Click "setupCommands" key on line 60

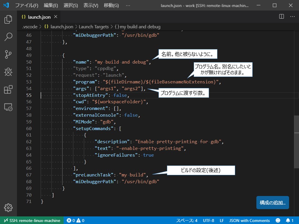(93, 128)
